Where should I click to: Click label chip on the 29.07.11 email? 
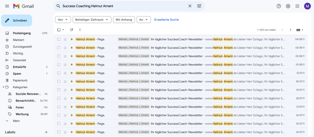tap(134, 90)
